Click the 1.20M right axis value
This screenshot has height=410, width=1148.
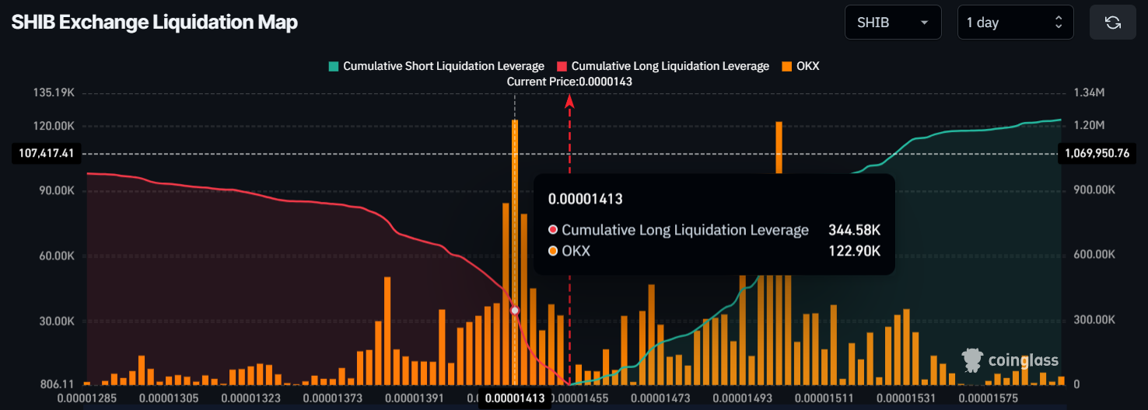pos(1089,125)
